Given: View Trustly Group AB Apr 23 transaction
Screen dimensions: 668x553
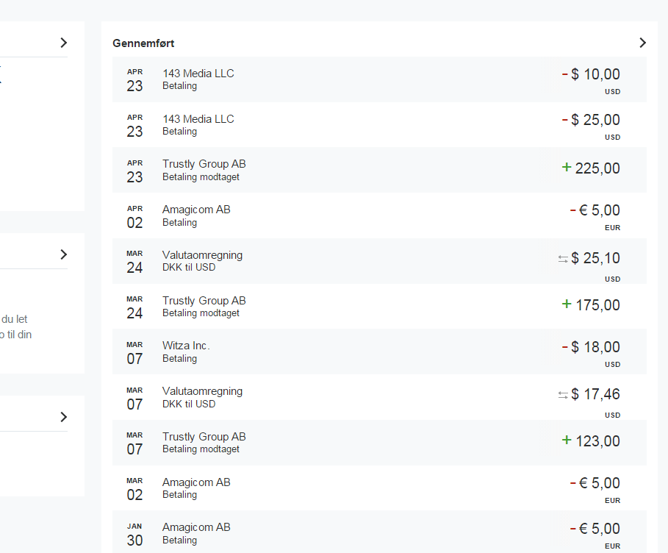Looking at the screenshot, I should point(380,170).
